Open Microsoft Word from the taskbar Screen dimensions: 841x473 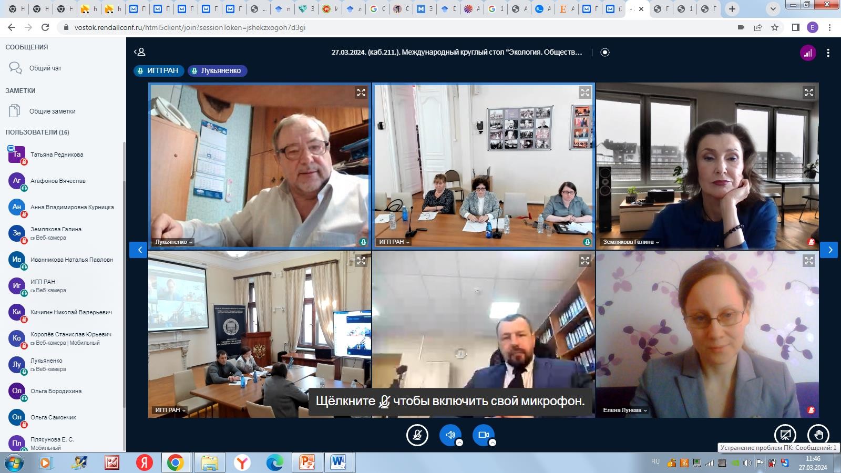click(339, 462)
